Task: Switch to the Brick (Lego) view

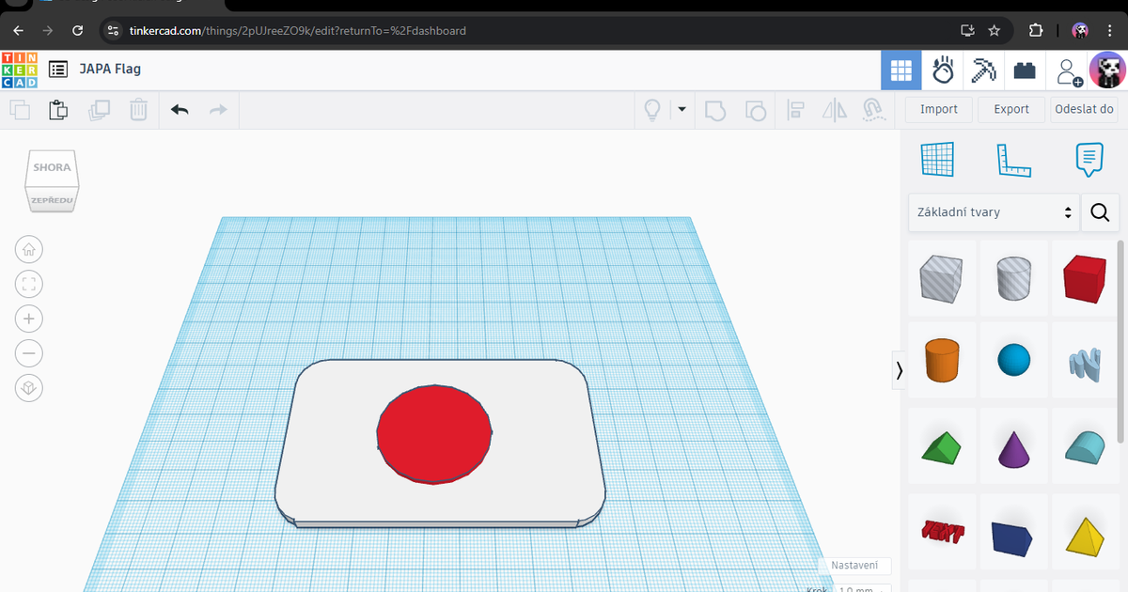Action: coord(1025,70)
